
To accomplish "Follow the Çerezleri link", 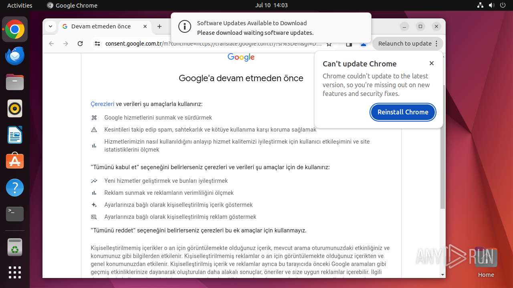I will 103,104.
